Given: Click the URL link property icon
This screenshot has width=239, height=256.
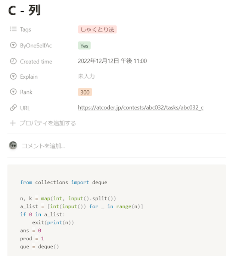Looking at the screenshot, I should (x=13, y=108).
